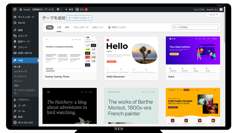Screen dimensions: 237x133
Task: Click the +新規 new content menu
Action: [x=69, y=10]
